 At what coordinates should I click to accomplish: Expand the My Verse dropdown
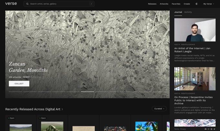(209, 4)
